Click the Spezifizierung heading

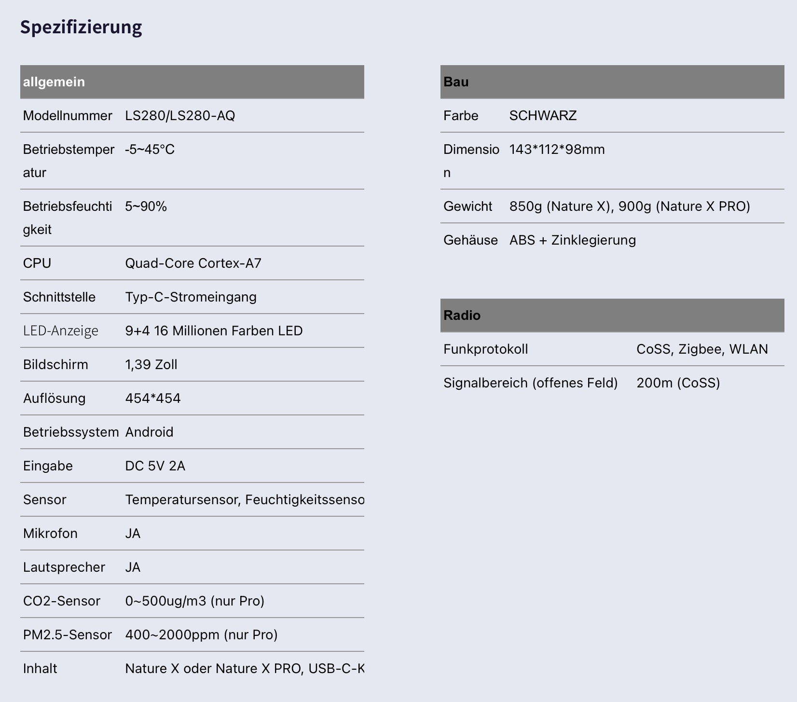[81, 27]
